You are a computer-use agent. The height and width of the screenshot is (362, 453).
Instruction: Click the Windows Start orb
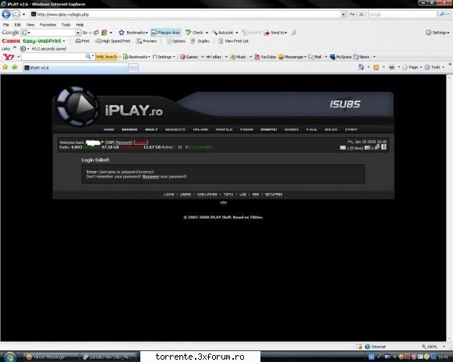[x=10, y=357]
